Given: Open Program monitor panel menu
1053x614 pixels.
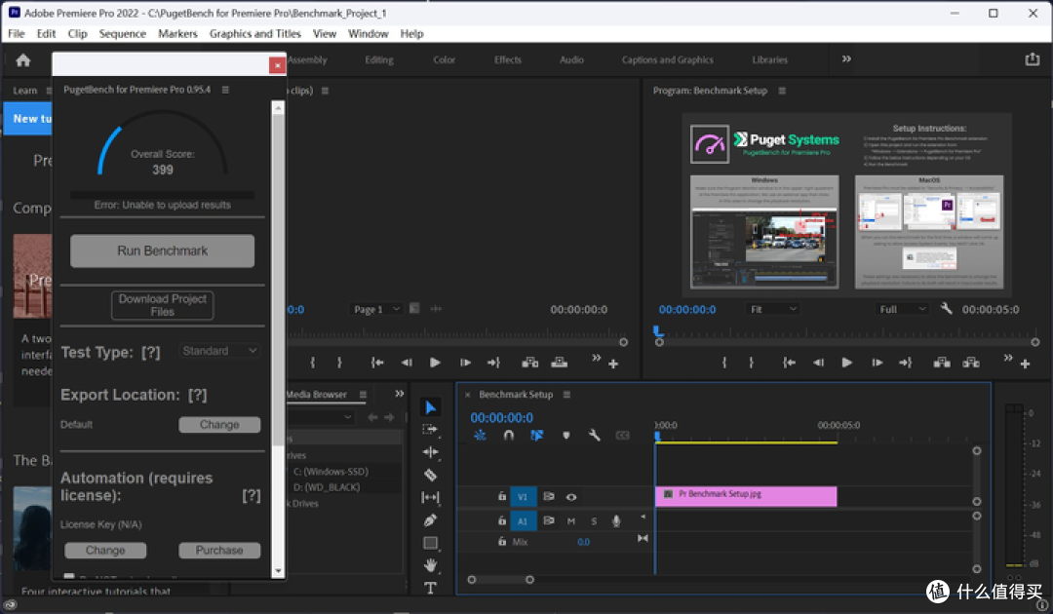Looking at the screenshot, I should coord(782,91).
